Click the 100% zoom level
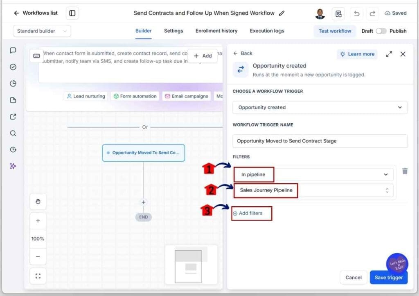Screen dimensions: 419x296 [38, 239]
